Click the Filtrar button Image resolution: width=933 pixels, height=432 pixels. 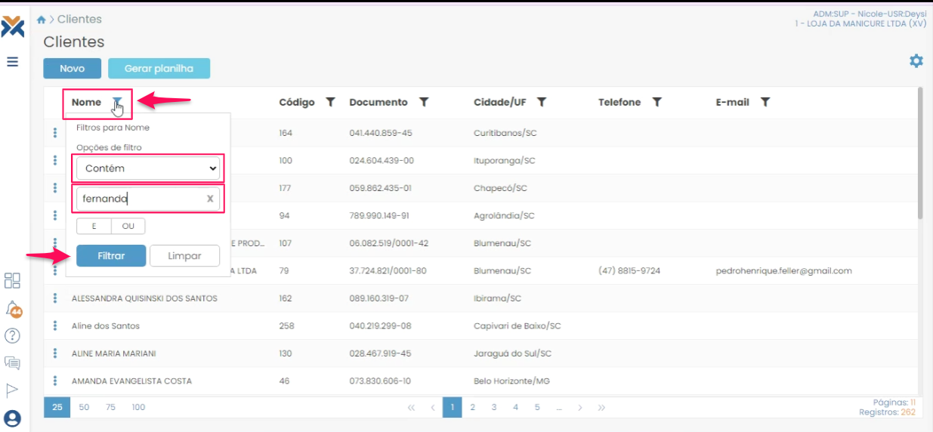111,256
